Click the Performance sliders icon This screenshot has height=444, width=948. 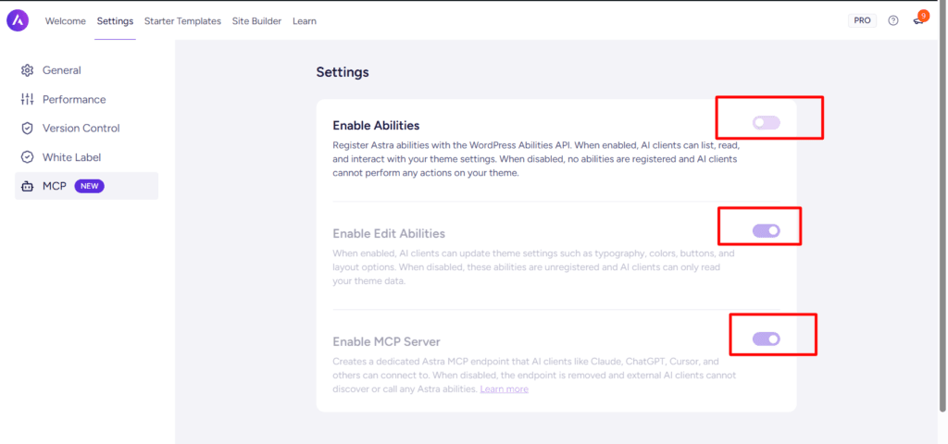tap(27, 99)
